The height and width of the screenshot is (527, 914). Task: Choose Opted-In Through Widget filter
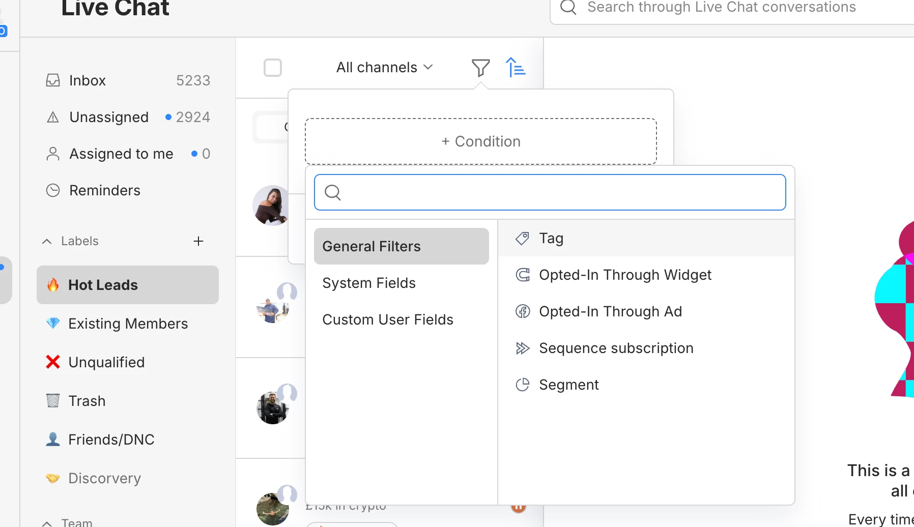point(625,275)
